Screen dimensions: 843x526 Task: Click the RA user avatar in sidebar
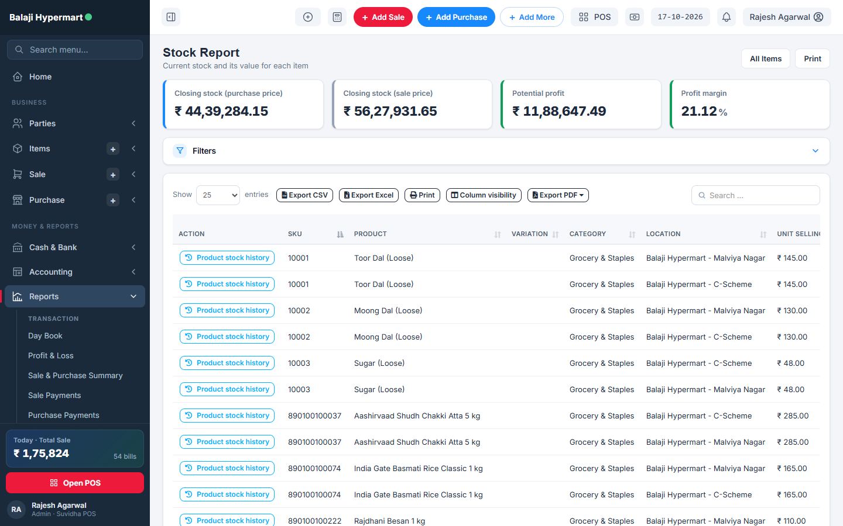[x=16, y=510]
